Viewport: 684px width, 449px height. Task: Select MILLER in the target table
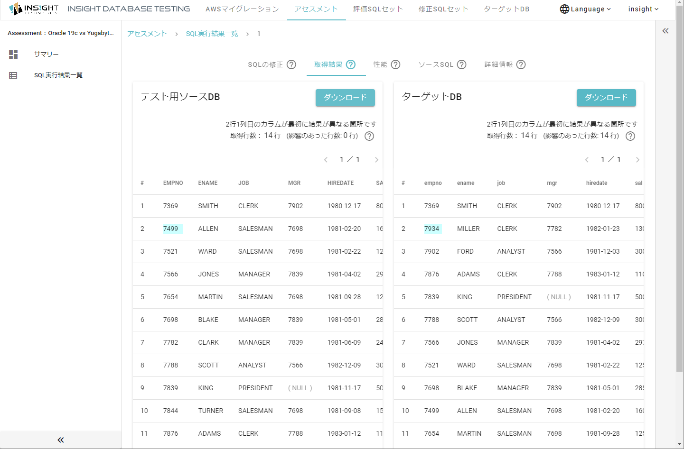coord(468,229)
